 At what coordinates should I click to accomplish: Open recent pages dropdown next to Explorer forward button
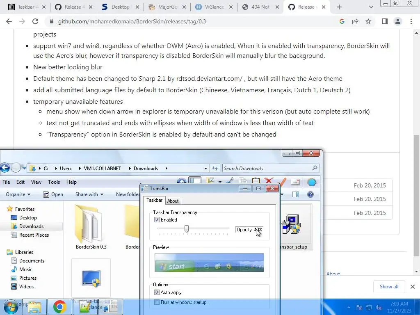[24, 168]
